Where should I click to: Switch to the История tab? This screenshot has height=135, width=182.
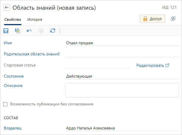(35, 20)
